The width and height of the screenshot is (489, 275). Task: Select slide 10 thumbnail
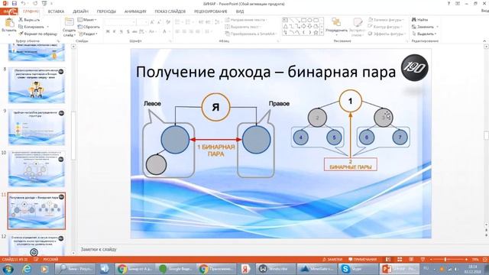37,169
